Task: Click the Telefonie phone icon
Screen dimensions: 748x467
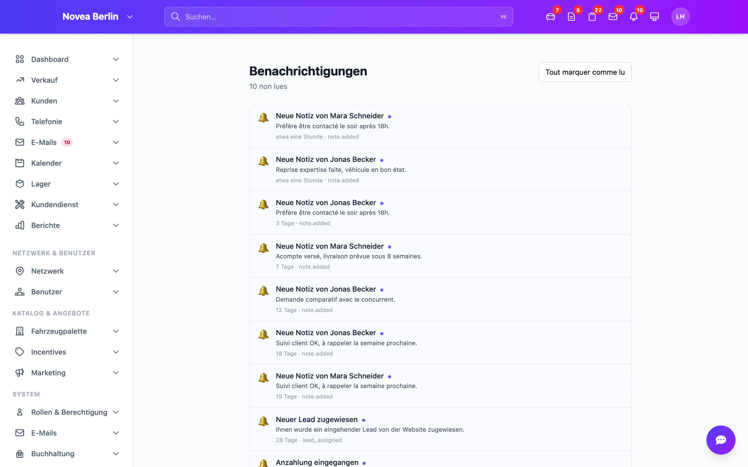Action: coord(20,122)
